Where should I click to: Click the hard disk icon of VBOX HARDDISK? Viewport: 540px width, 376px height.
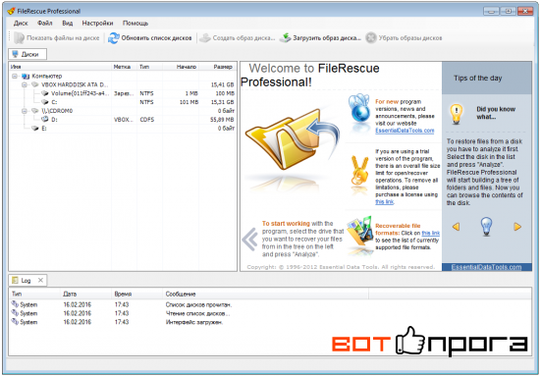(35, 84)
